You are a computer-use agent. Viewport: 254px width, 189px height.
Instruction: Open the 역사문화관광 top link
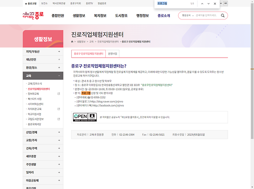click(x=59, y=3)
